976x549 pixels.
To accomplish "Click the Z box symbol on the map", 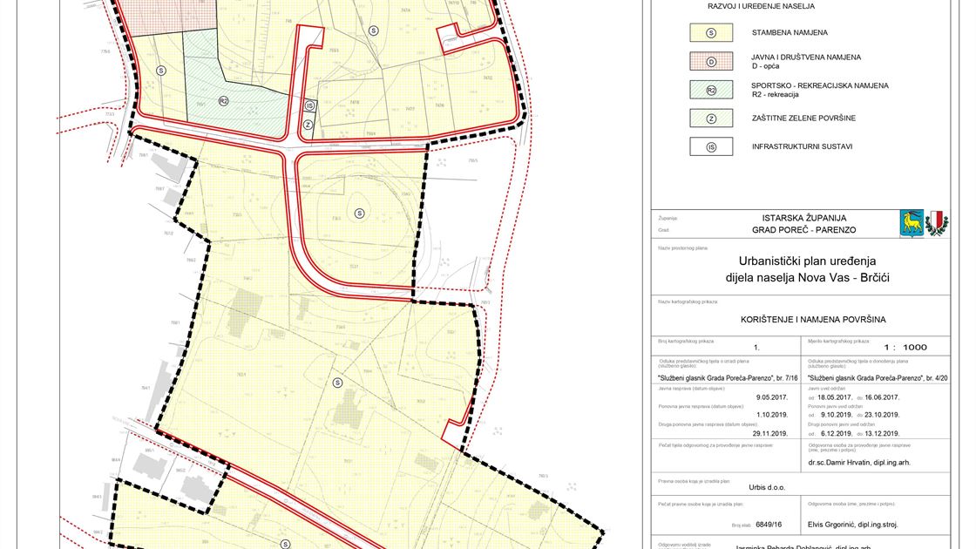I will [308, 125].
